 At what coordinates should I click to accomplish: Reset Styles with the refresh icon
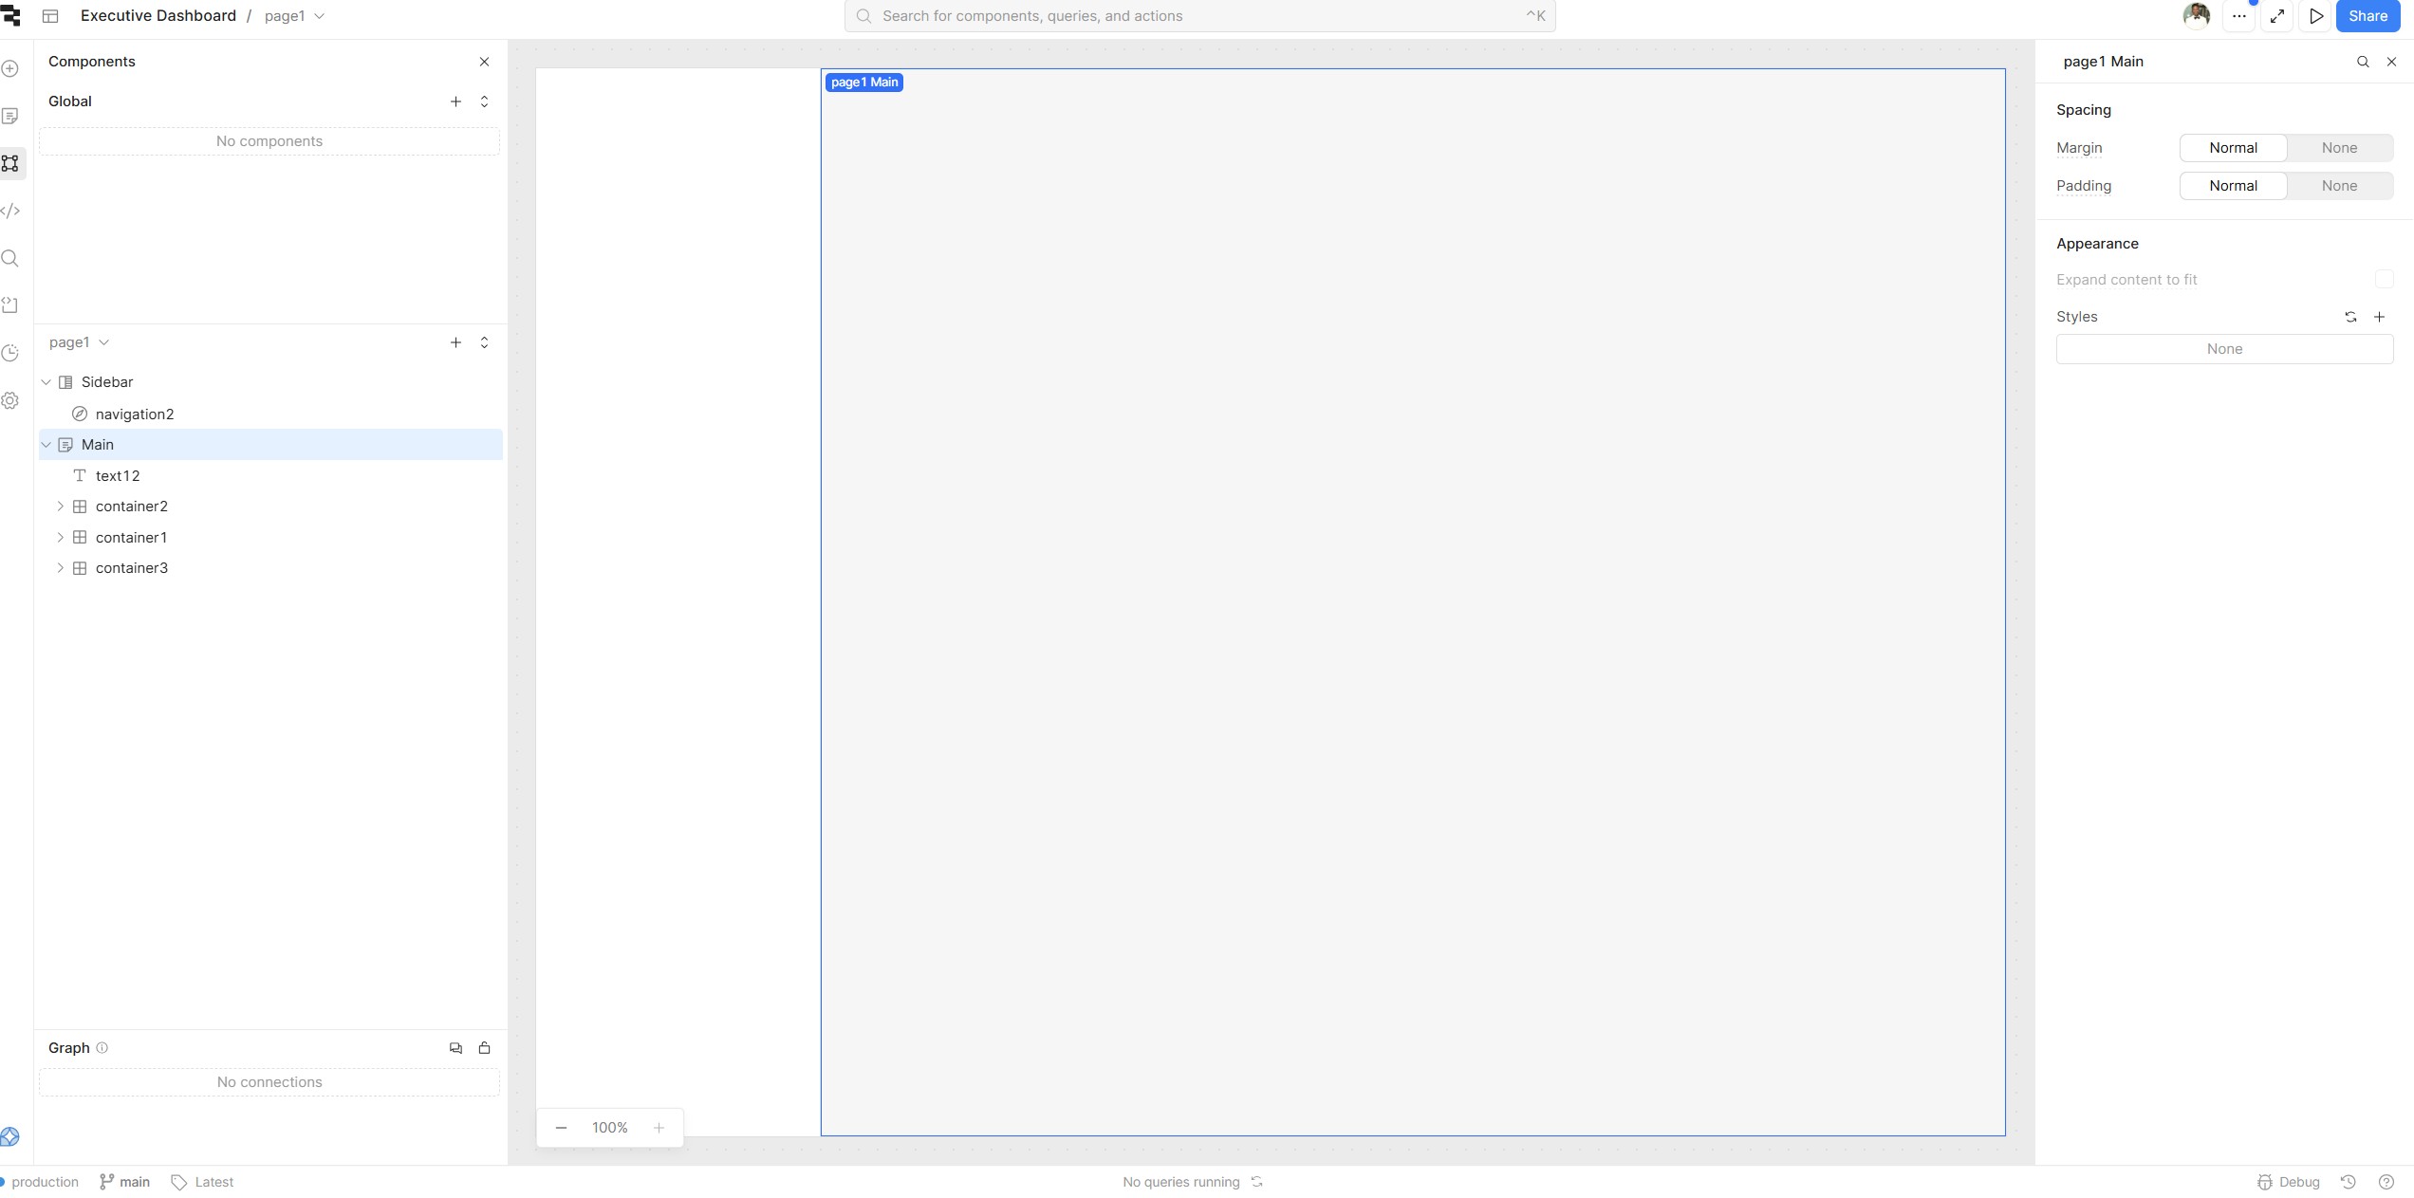(2350, 317)
